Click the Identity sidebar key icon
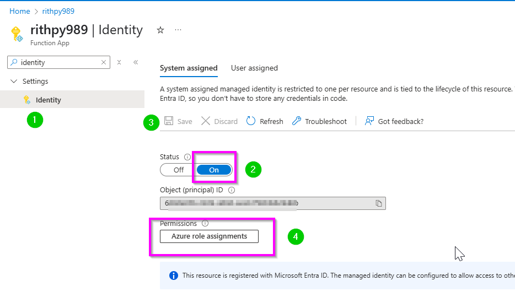Screen dimensions: 515x297 [27, 100]
